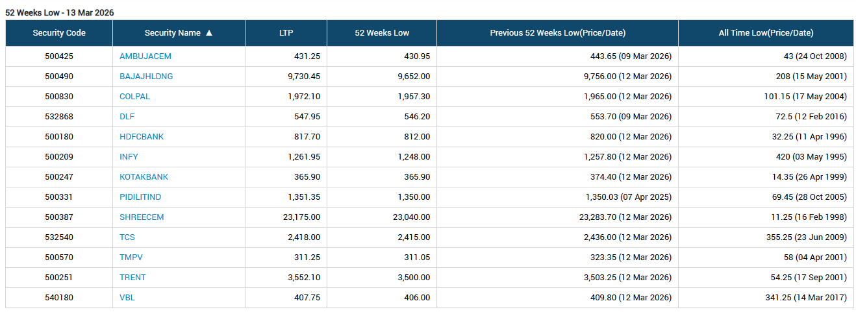Click the Previous 52 Weeks Low header
Viewport: 856px width, 312px height.
[557, 33]
